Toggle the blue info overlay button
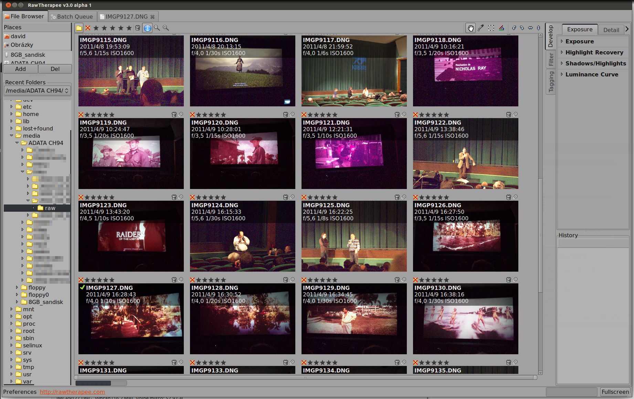This screenshot has width=634, height=399. [147, 28]
